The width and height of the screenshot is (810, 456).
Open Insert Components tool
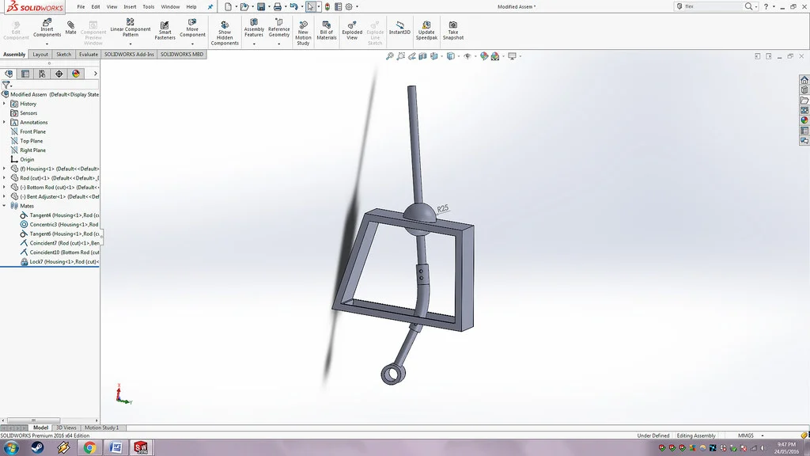click(x=47, y=28)
